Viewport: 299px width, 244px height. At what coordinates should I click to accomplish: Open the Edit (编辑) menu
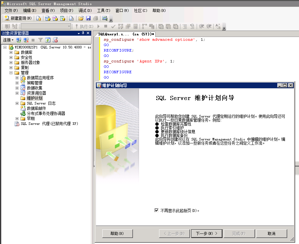click(x=30, y=11)
